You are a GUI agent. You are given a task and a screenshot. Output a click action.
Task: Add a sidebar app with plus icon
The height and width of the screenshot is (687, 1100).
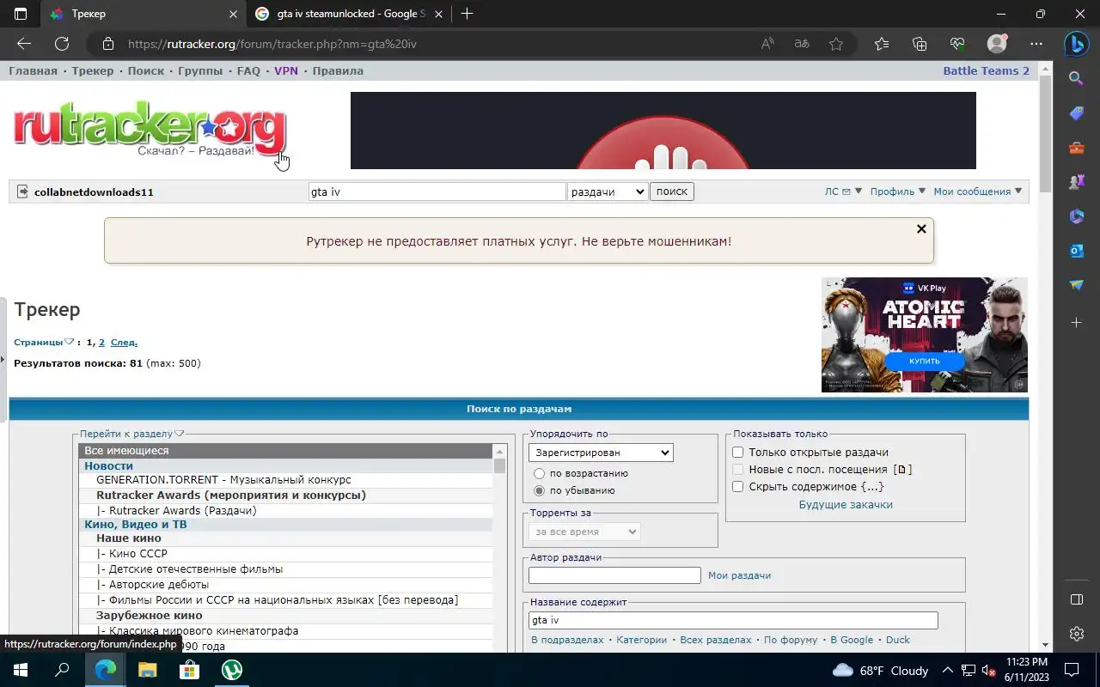[x=1076, y=322]
